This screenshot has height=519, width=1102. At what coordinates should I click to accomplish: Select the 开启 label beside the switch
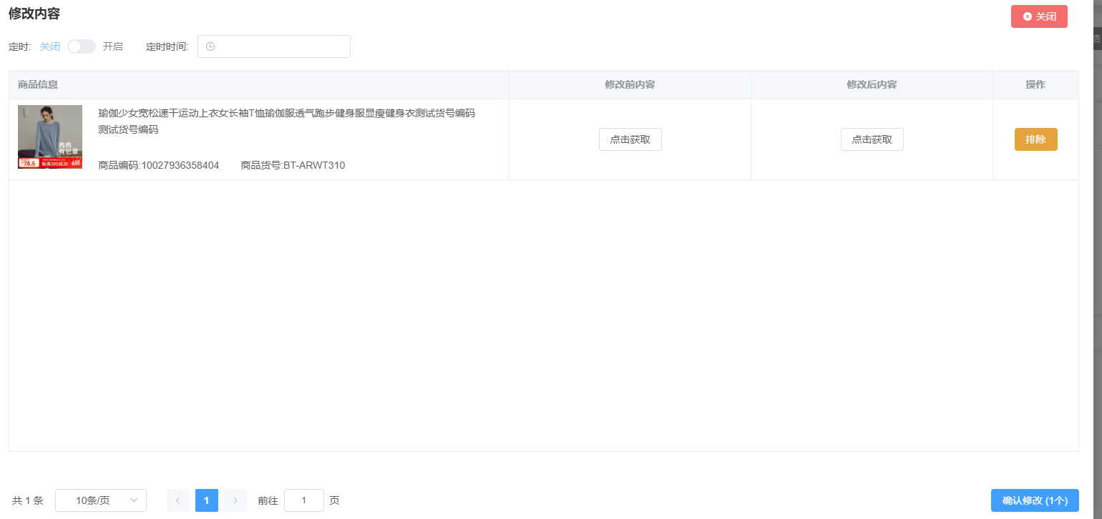(113, 46)
